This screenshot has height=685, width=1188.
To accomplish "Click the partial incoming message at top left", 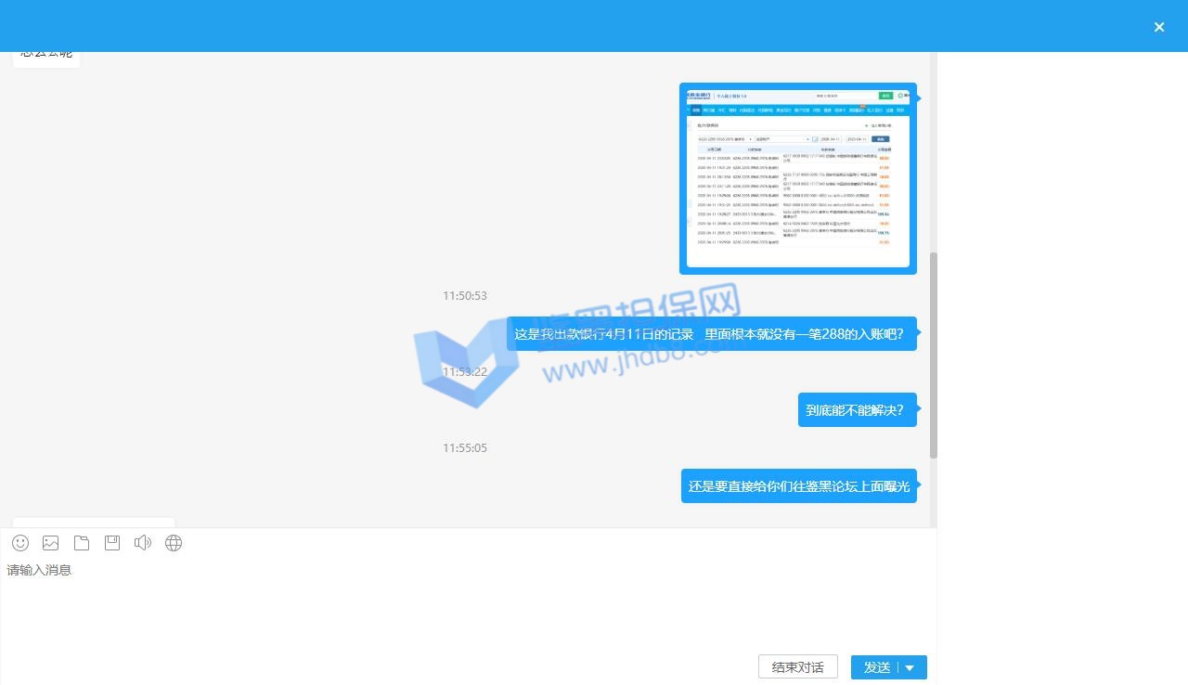I will (46, 56).
